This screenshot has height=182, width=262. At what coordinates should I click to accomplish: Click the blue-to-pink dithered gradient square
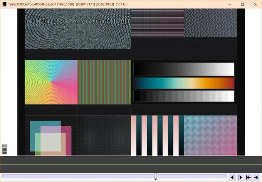pos(210,135)
